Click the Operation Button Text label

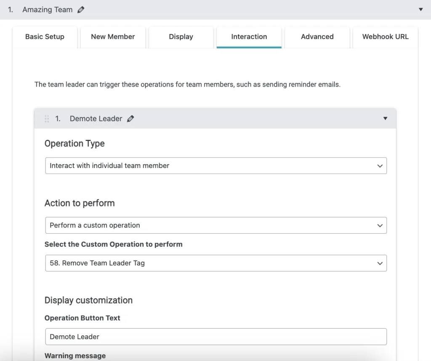(82, 318)
